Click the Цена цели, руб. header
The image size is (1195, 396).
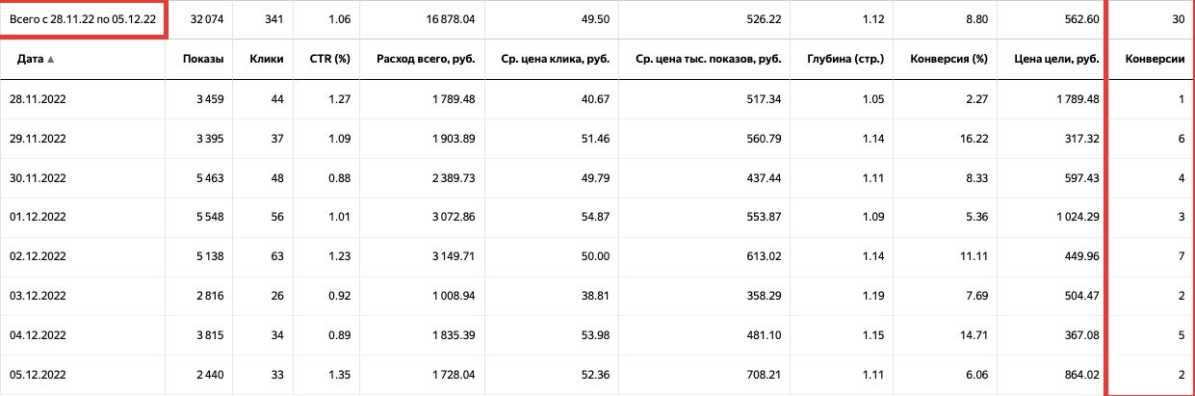pos(1060,60)
